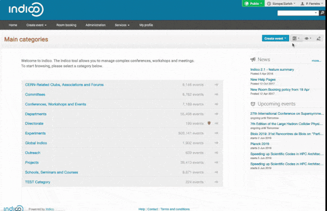
Task: Expand the search box dropdown arrow
Action: 316,13
